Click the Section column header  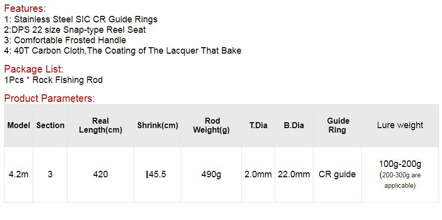(x=50, y=126)
